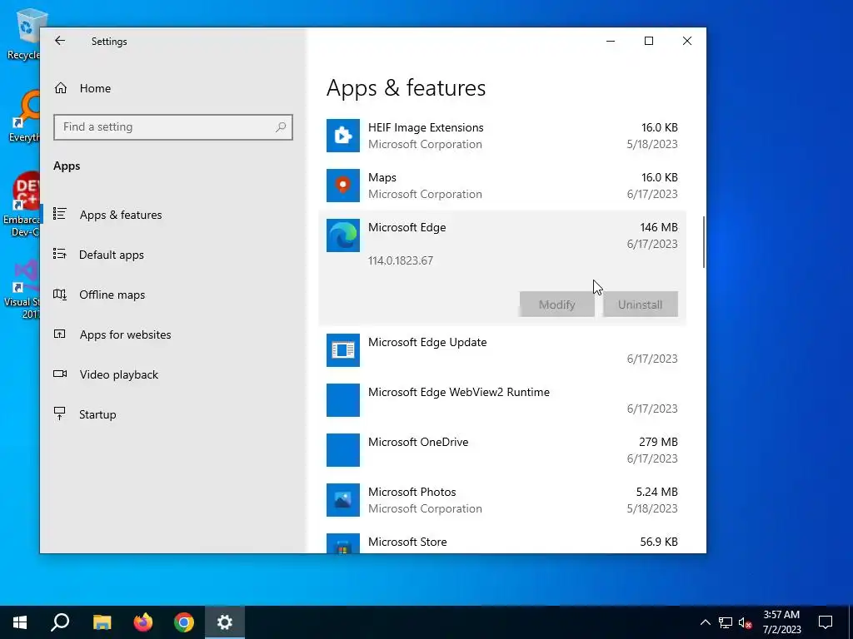Click the Apps & features page heading

pyautogui.click(x=406, y=88)
